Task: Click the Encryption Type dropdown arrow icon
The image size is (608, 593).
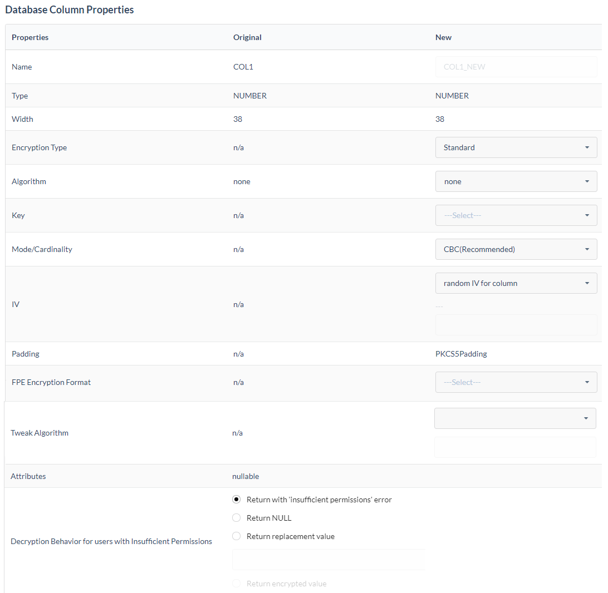Action: [587, 147]
